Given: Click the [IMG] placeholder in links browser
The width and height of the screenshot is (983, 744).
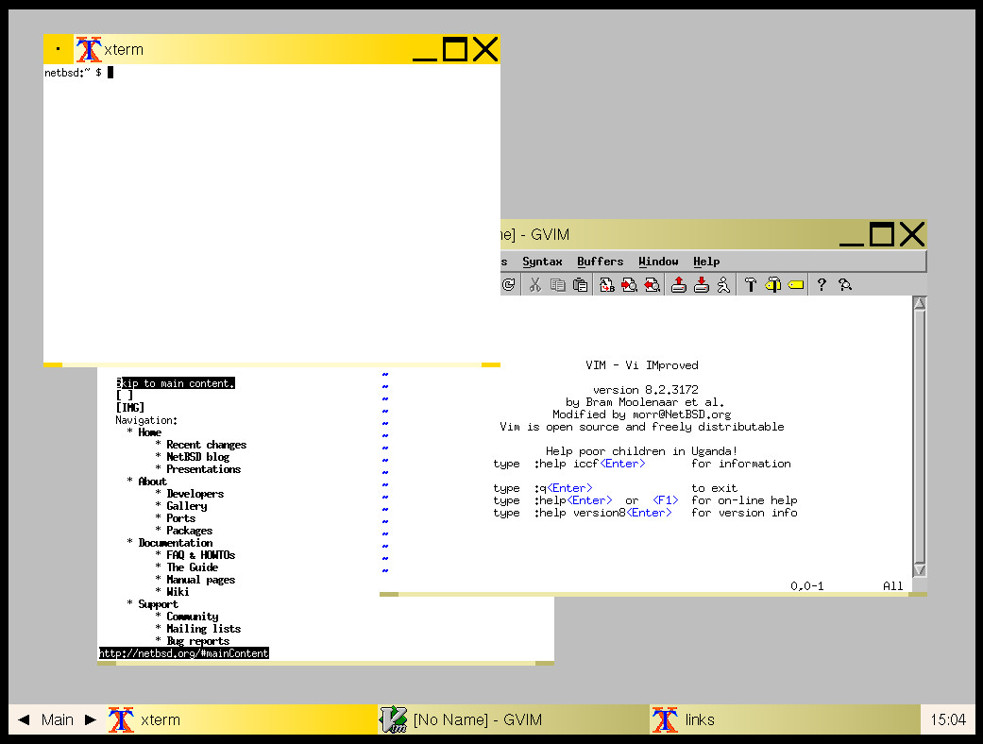Looking at the screenshot, I should [x=129, y=408].
